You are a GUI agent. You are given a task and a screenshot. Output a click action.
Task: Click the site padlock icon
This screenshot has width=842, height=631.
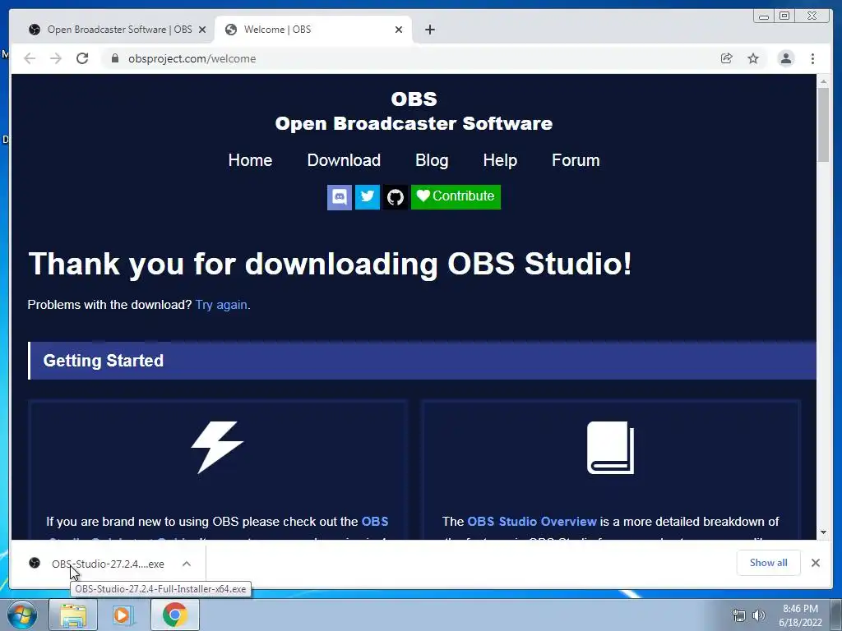click(114, 58)
